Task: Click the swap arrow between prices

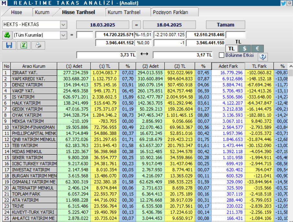Action: point(144,54)
